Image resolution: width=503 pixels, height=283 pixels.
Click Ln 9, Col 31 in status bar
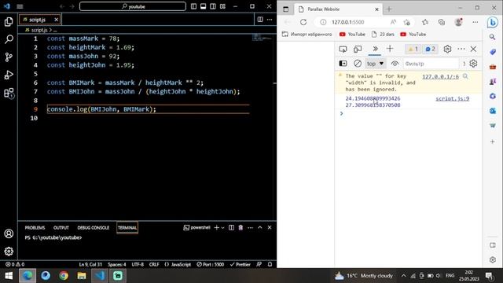[x=90, y=264]
